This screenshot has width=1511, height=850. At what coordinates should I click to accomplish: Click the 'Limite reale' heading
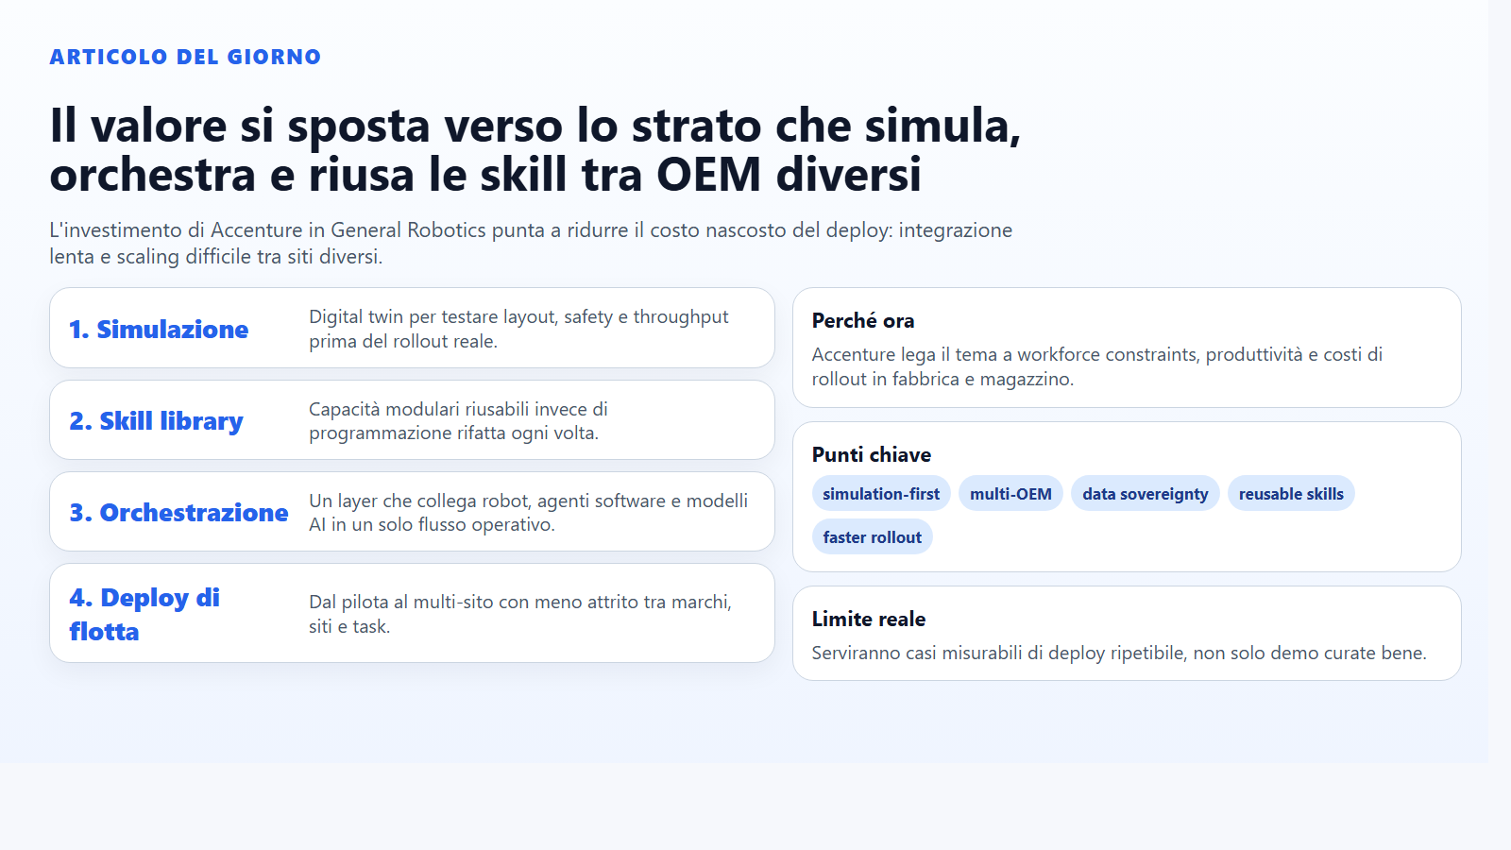tap(869, 619)
